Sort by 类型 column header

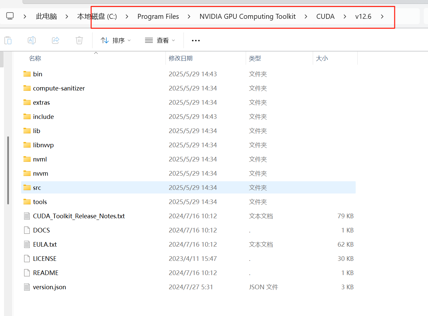click(255, 58)
